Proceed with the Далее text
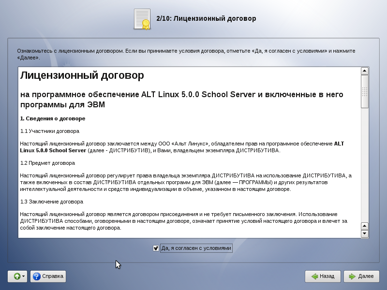 (x=366, y=276)
